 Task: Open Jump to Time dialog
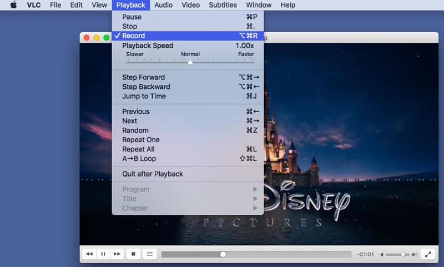[x=188, y=96]
